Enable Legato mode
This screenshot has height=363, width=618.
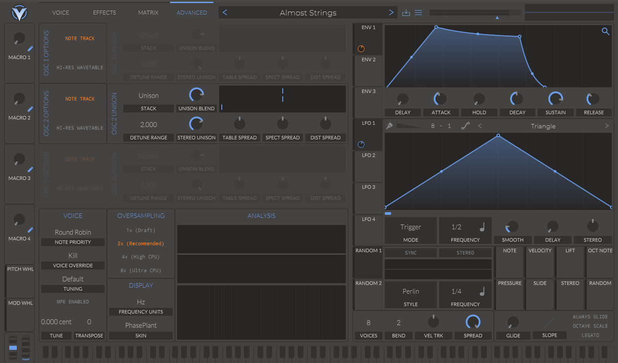590,335
